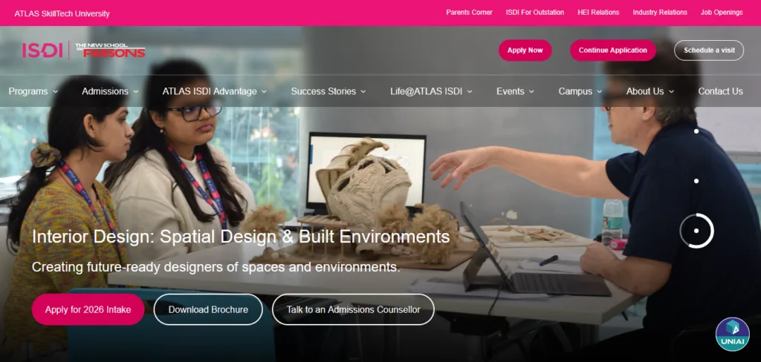Open the Campus dropdown
The image size is (761, 362).
580,91
